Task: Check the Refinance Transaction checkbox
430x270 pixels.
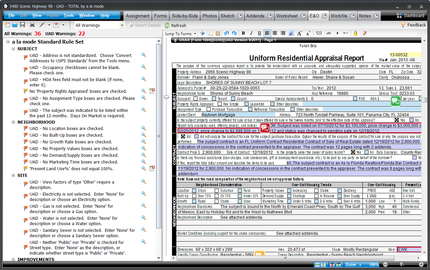Action: click(x=250, y=110)
